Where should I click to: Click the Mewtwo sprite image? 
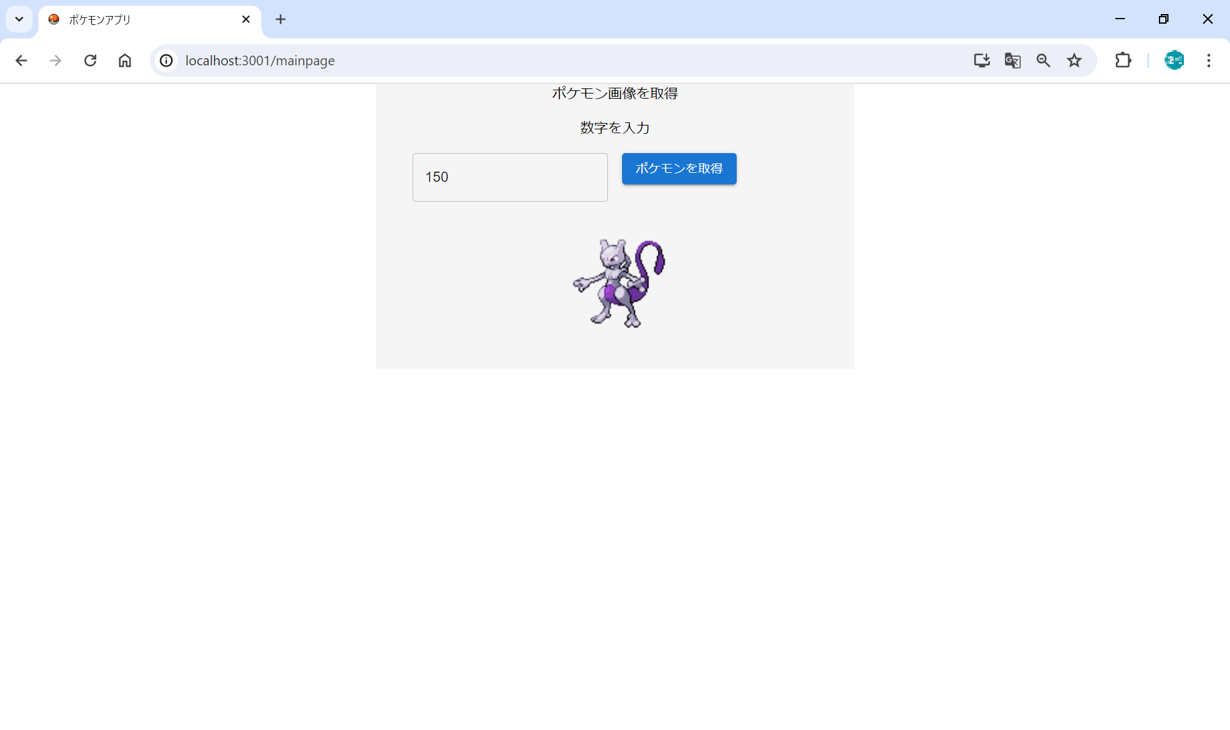tap(619, 283)
